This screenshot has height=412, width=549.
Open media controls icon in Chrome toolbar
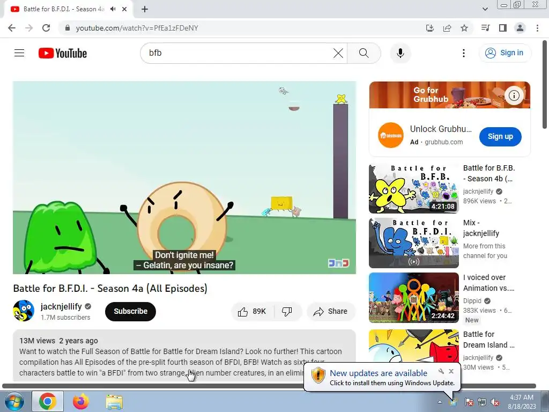[x=485, y=28]
